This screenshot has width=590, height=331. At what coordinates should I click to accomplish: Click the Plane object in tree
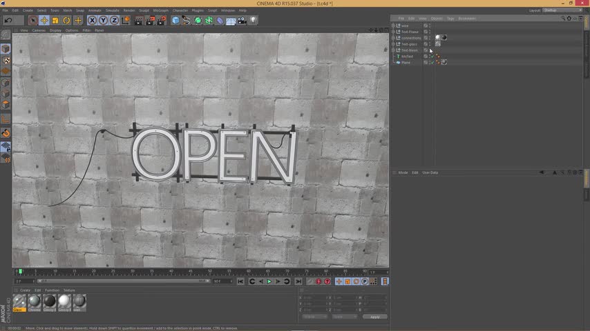click(x=406, y=63)
